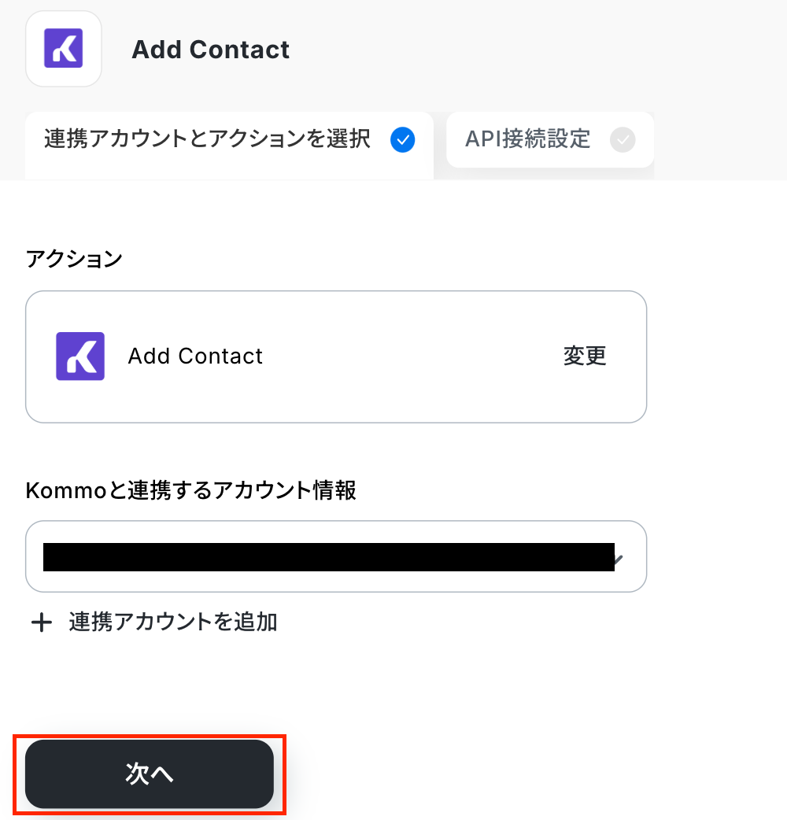This screenshot has width=787, height=820.
Task: Click the plus icon beside 連携アカウントを追加
Action: pyautogui.click(x=41, y=623)
